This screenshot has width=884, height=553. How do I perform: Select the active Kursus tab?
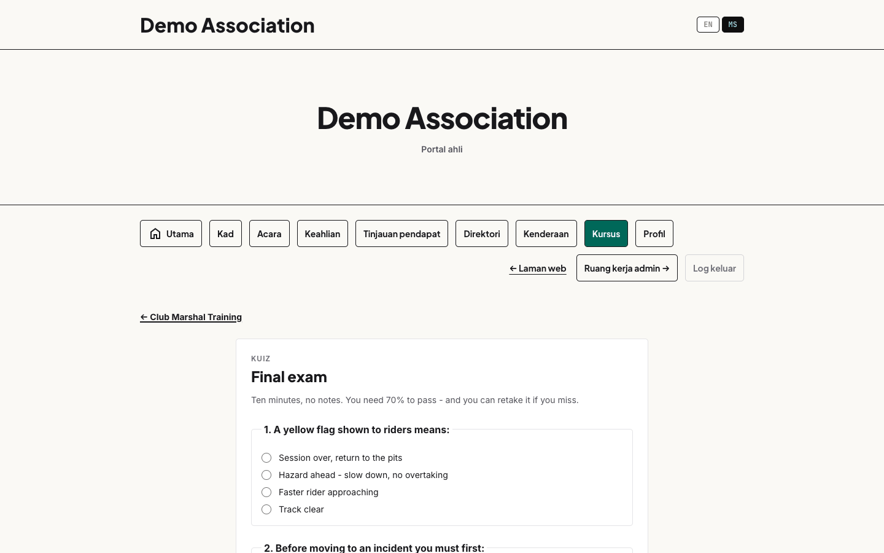606,233
